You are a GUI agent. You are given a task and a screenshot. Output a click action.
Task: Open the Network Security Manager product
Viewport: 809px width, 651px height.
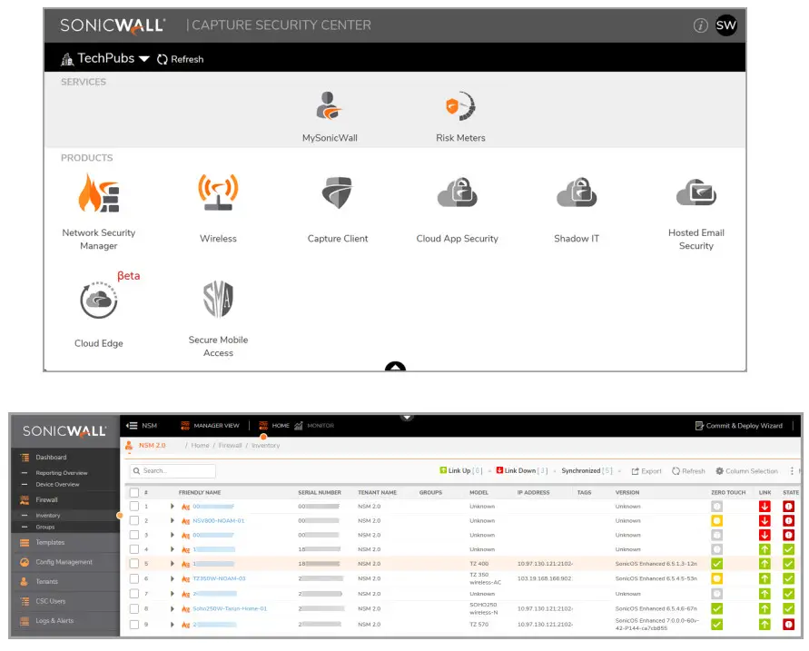[100, 193]
